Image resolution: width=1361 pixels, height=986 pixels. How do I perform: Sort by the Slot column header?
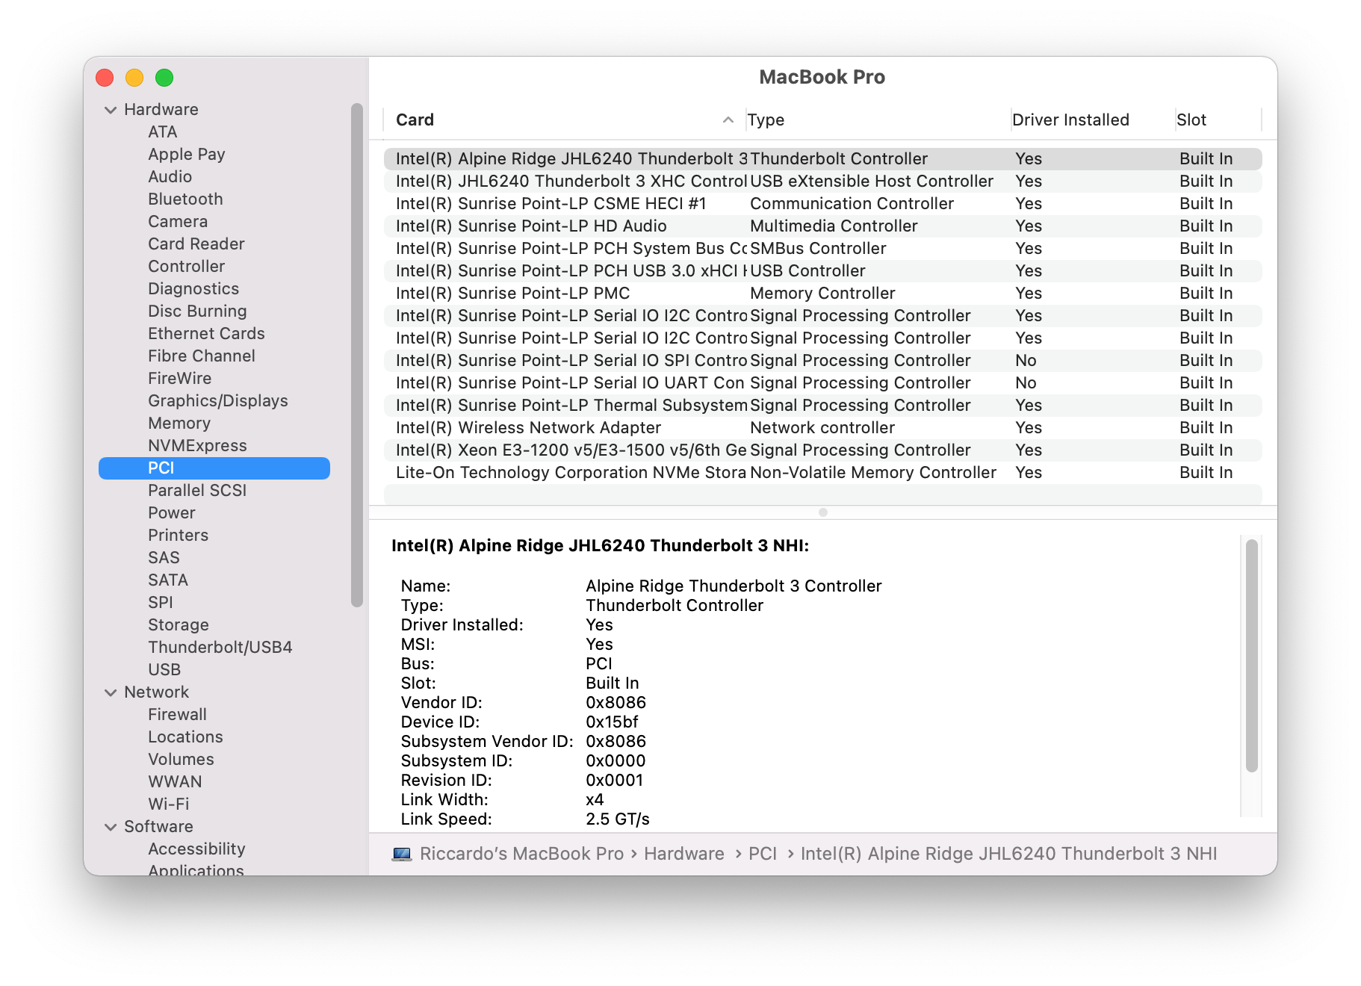(x=1218, y=120)
